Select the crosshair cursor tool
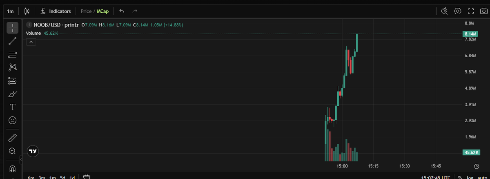 13,28
